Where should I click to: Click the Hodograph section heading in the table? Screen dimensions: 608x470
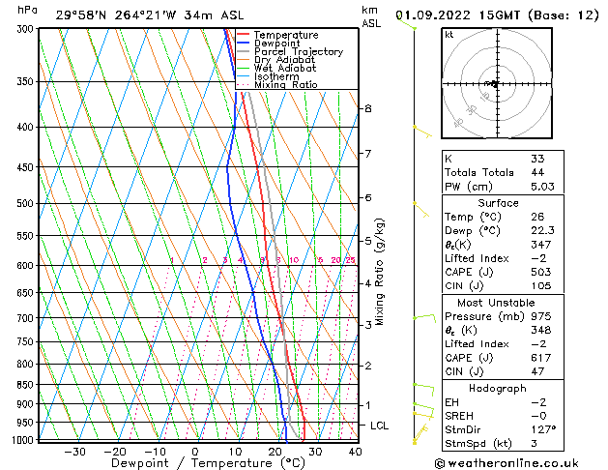[x=498, y=389]
